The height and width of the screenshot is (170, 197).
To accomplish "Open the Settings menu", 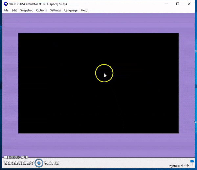I will coord(55,10).
